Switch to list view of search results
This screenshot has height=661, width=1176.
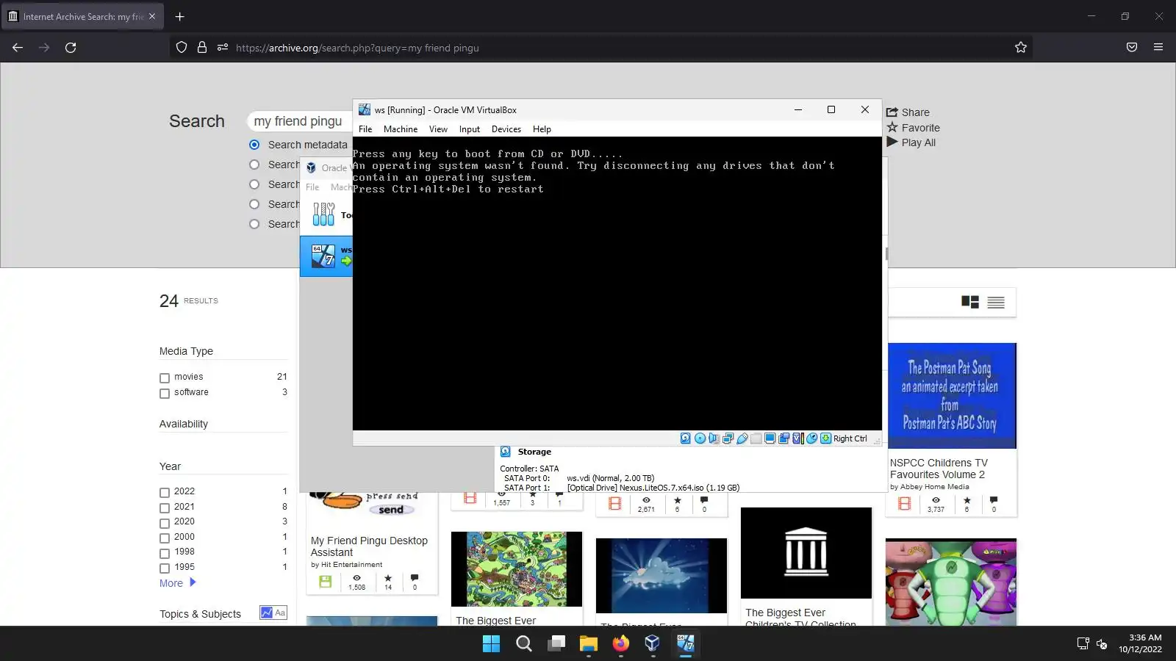pyautogui.click(x=996, y=302)
